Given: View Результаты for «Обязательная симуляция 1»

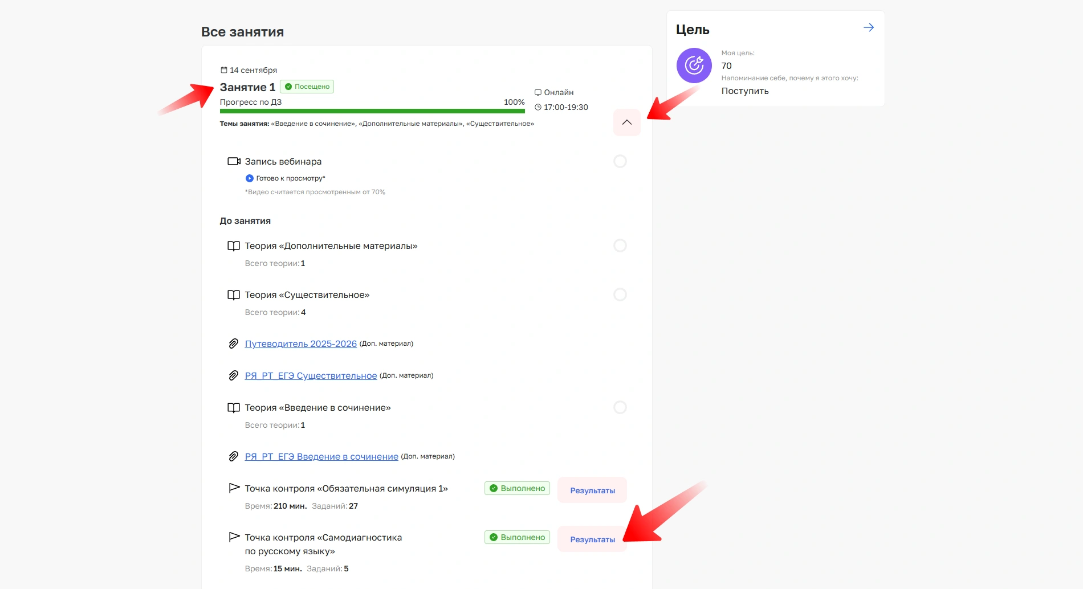Looking at the screenshot, I should click(592, 490).
